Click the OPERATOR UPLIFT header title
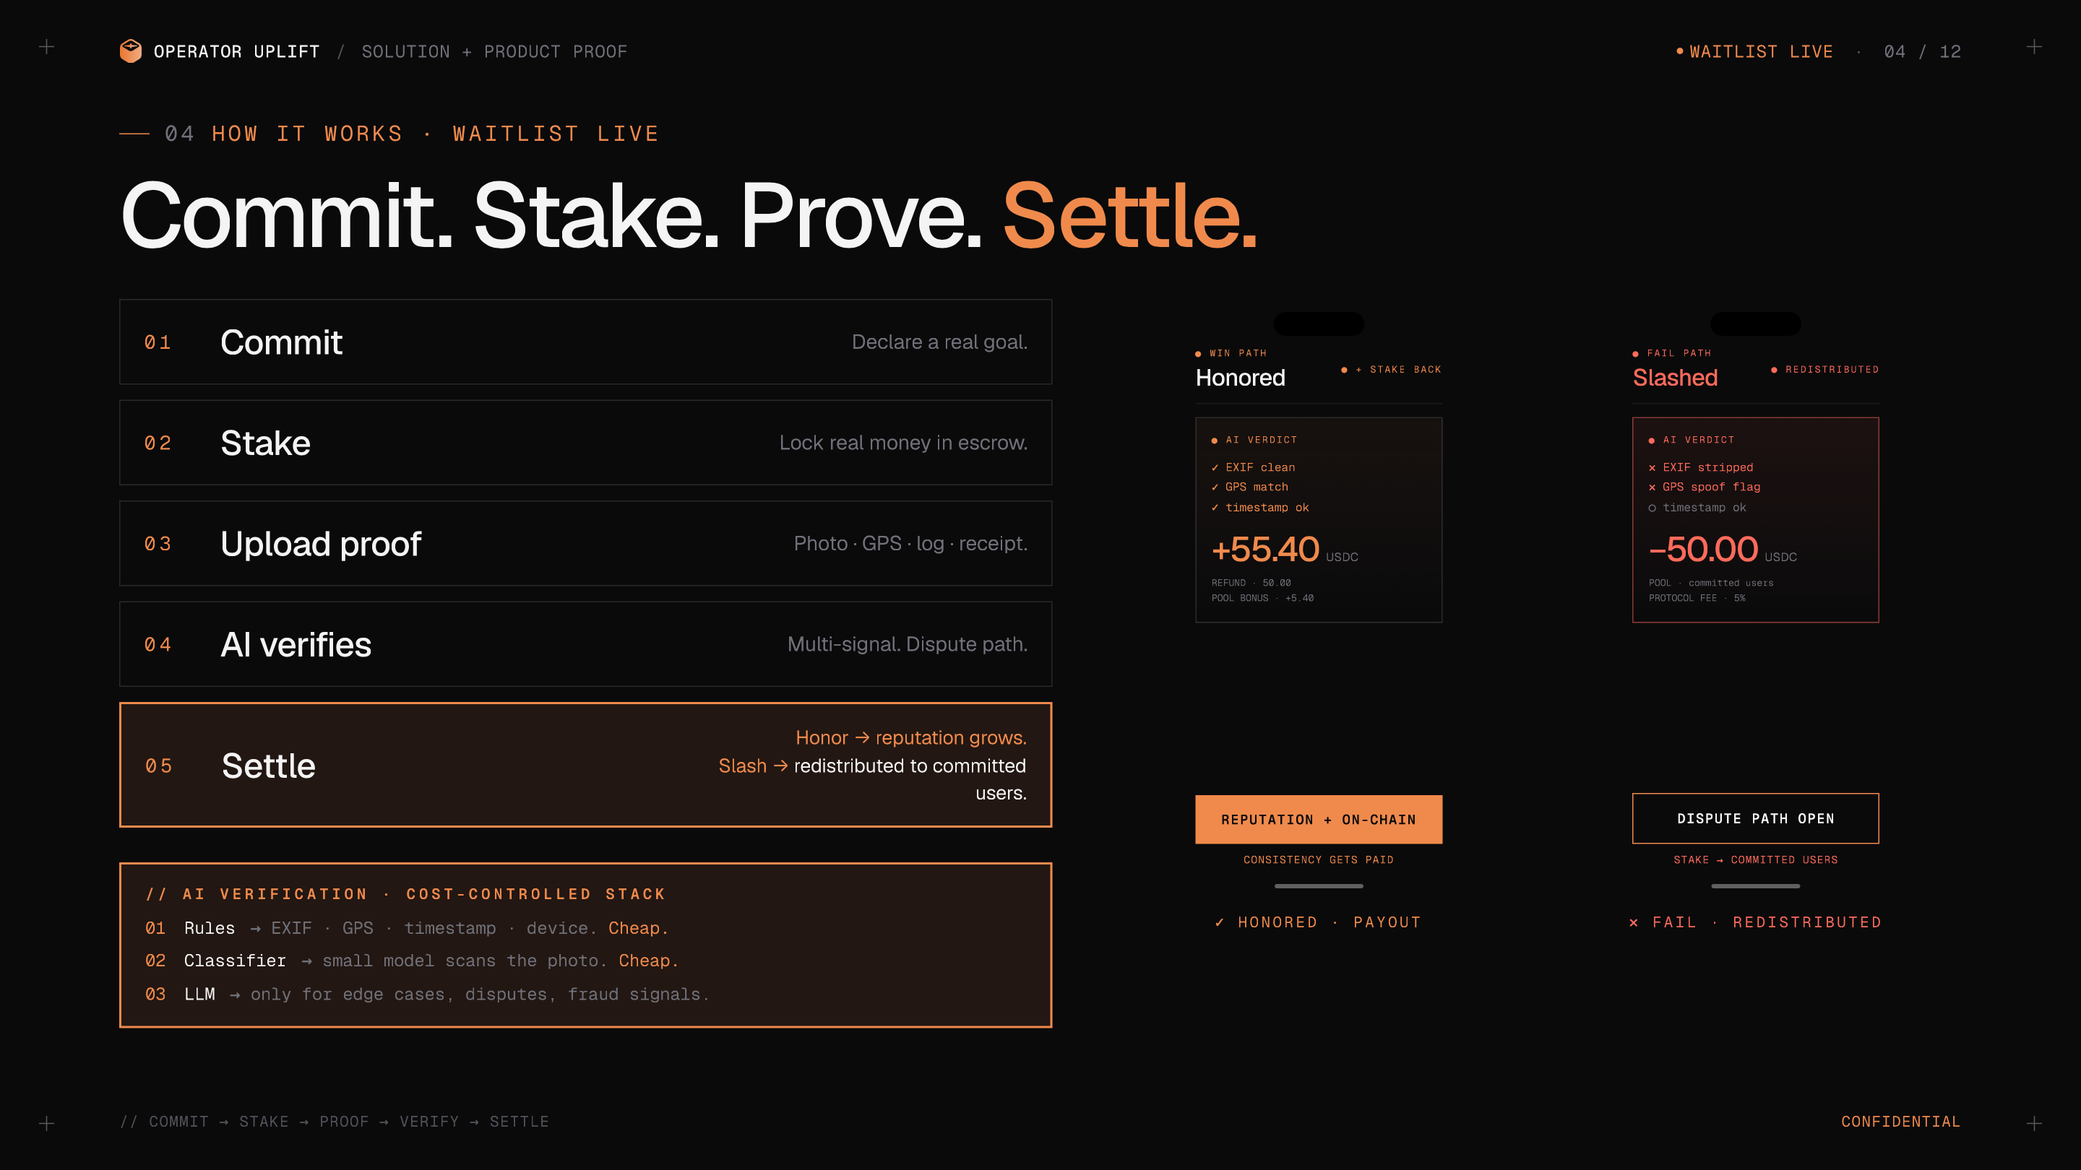The width and height of the screenshot is (2081, 1170). click(237, 52)
